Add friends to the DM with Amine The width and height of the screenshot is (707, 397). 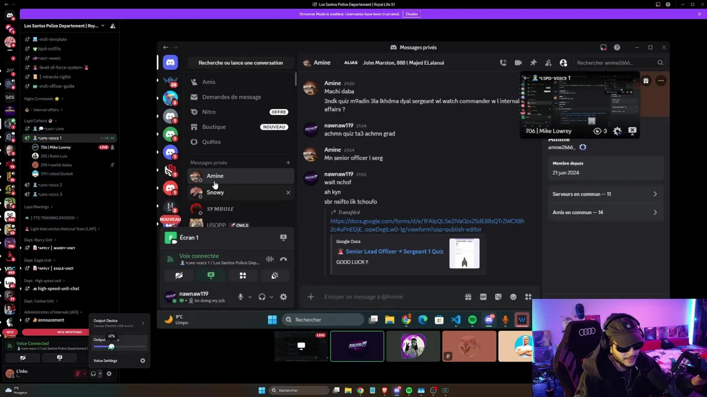click(548, 63)
